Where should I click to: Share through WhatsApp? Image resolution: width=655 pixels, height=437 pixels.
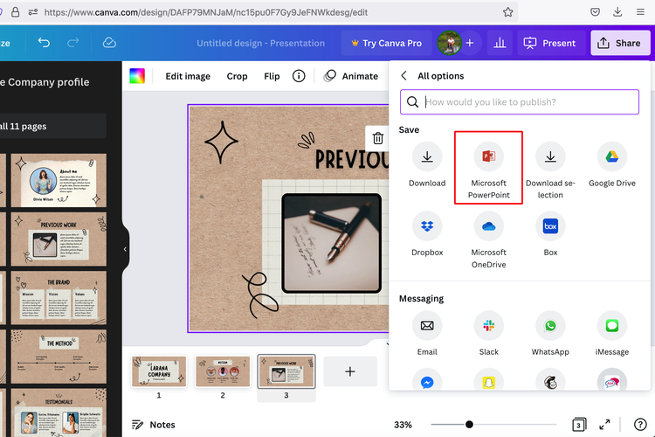coord(550,326)
